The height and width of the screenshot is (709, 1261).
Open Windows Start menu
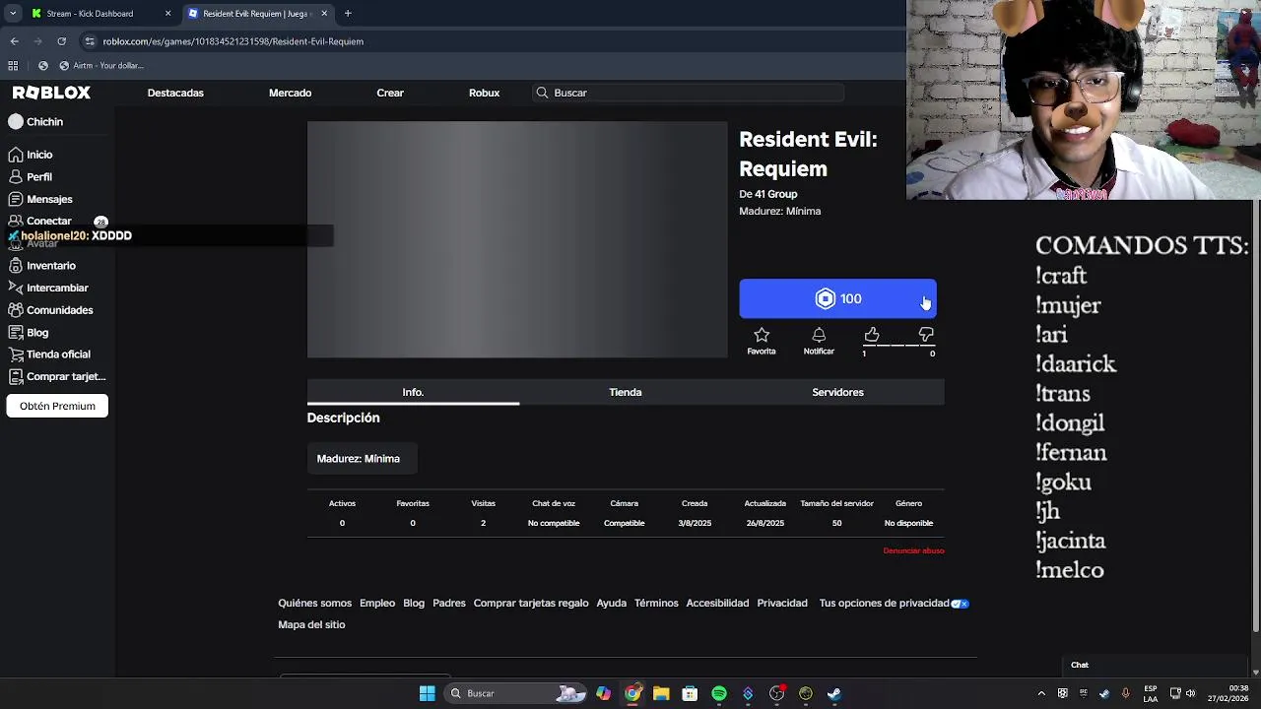pyautogui.click(x=428, y=693)
